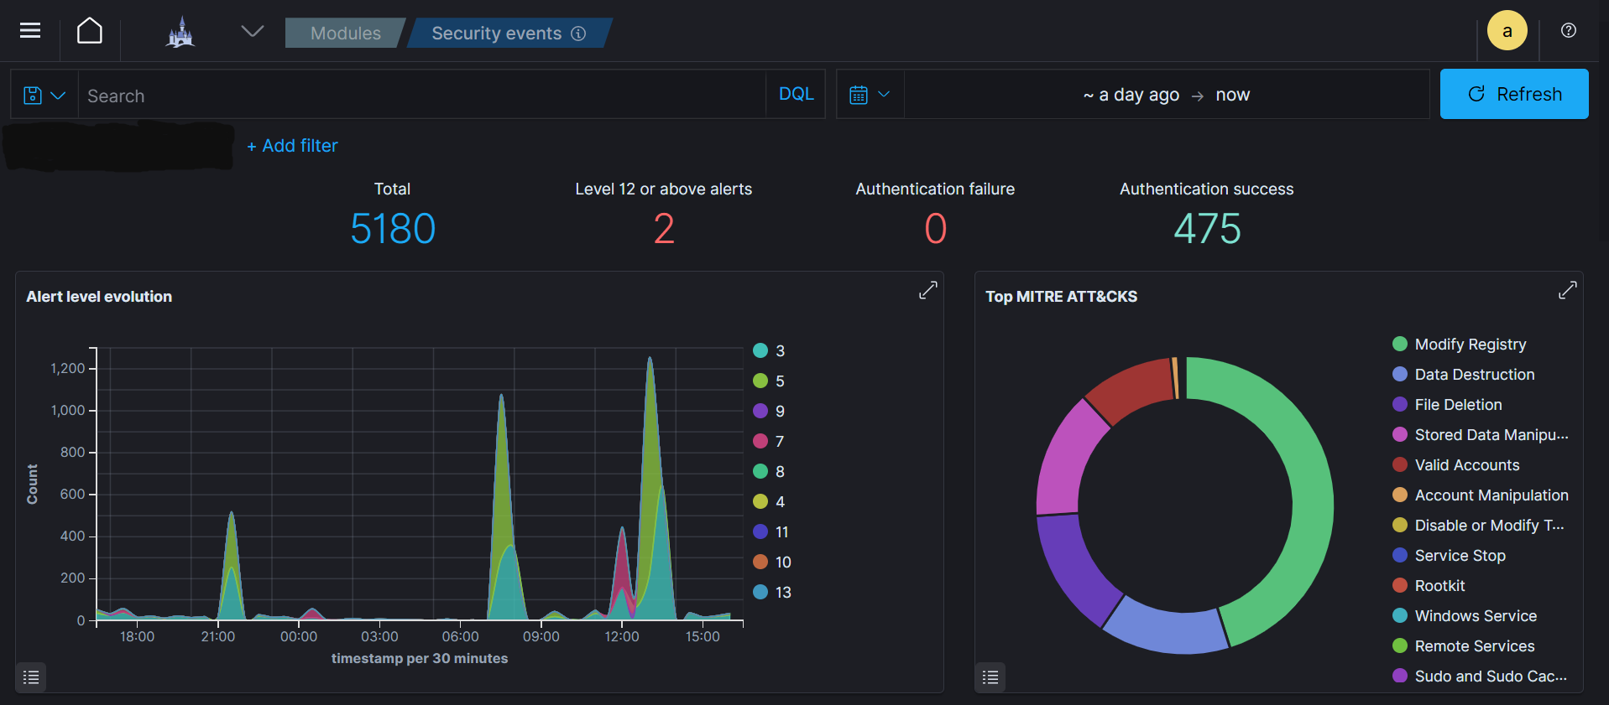This screenshot has height=705, width=1609.
Task: Toggle legend list in Top MITRE panel
Action: pyautogui.click(x=990, y=677)
